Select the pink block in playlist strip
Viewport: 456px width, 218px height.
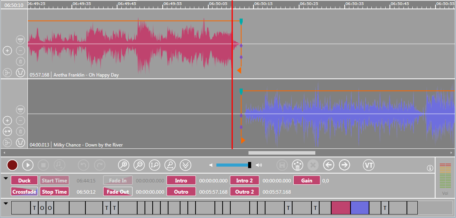click(x=341, y=208)
